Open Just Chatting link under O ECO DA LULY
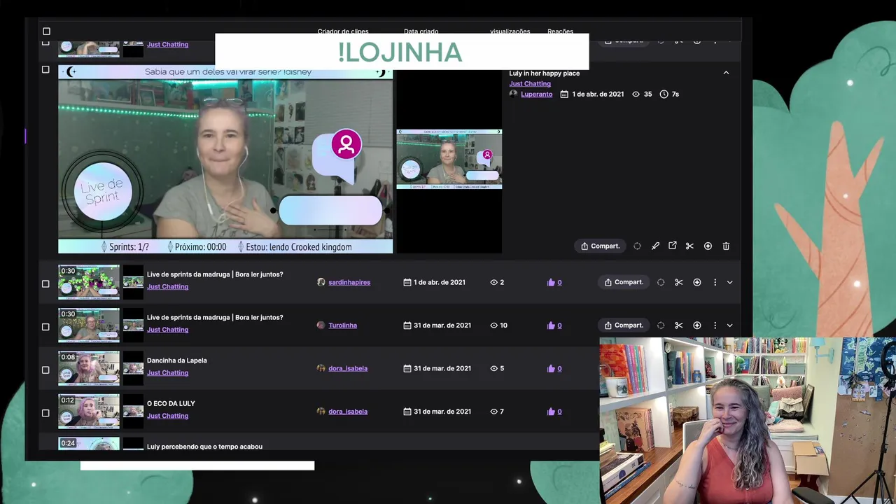The height and width of the screenshot is (504, 896). [167, 416]
